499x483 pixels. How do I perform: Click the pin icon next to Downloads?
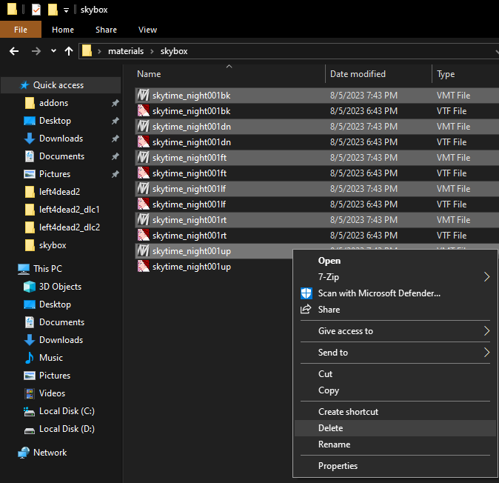[115, 139]
